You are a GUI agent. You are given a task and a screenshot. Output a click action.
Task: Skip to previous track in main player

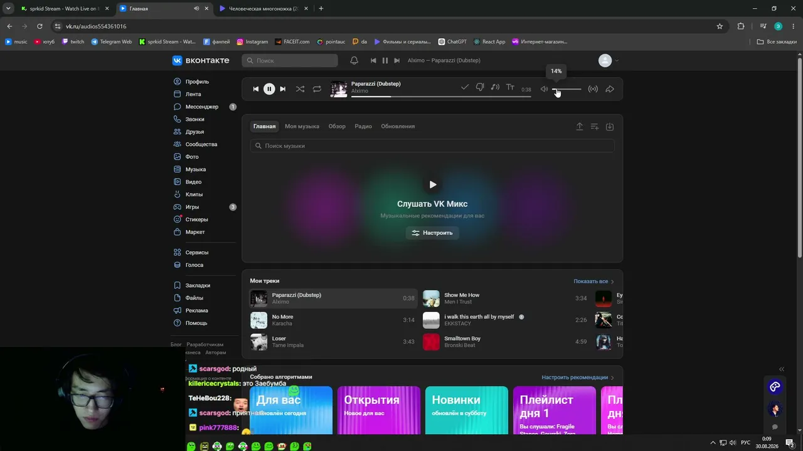256,89
